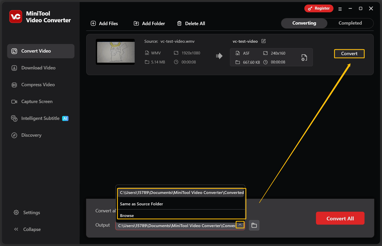
Task: Switch to the Completed tab
Action: pos(350,23)
